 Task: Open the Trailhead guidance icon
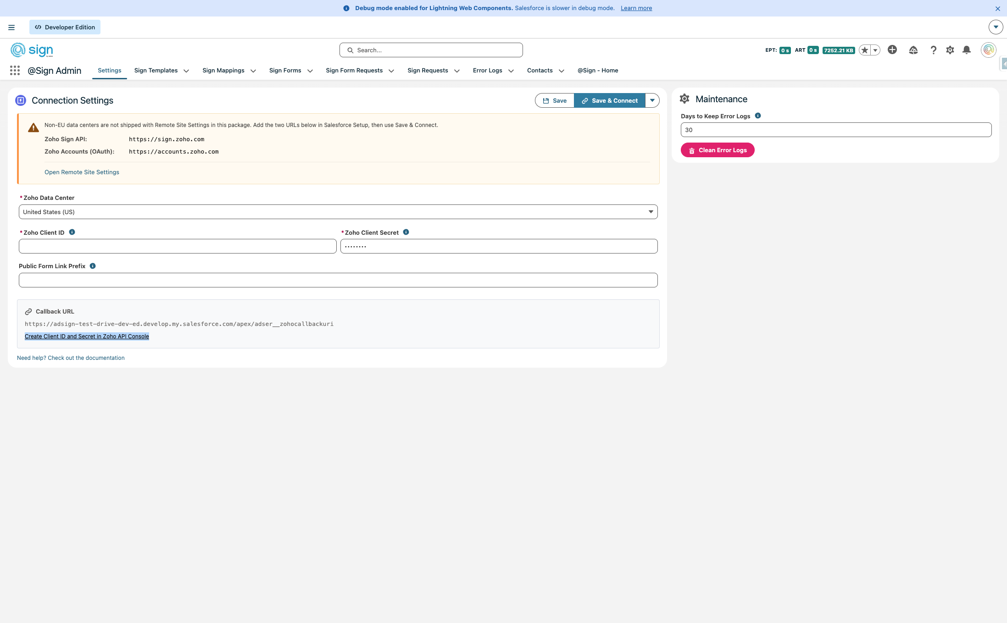pos(913,50)
